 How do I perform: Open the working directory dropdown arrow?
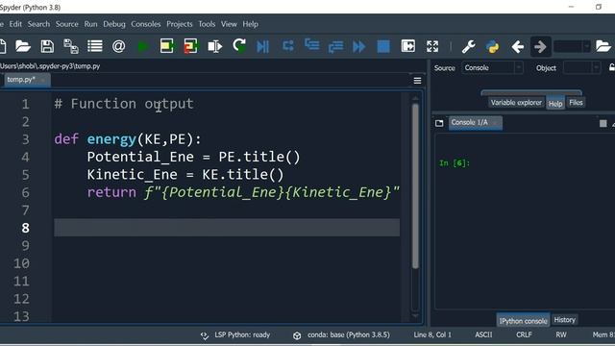tap(586, 47)
